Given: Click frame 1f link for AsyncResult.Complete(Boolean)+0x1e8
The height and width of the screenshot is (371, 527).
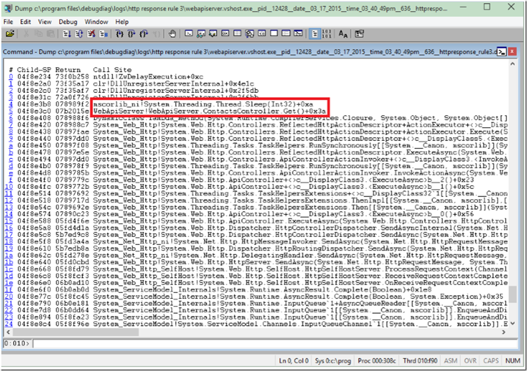Looking at the screenshot, I should (x=9, y=289).
